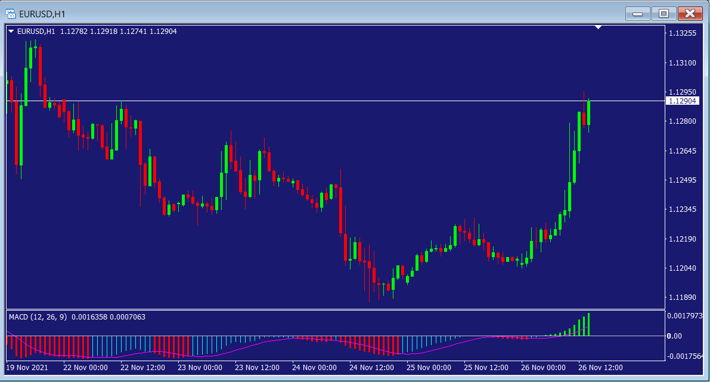Image resolution: width=710 pixels, height=382 pixels.
Task: Expand the triangle next to EURUSD,H1 label
Action: tap(11, 32)
